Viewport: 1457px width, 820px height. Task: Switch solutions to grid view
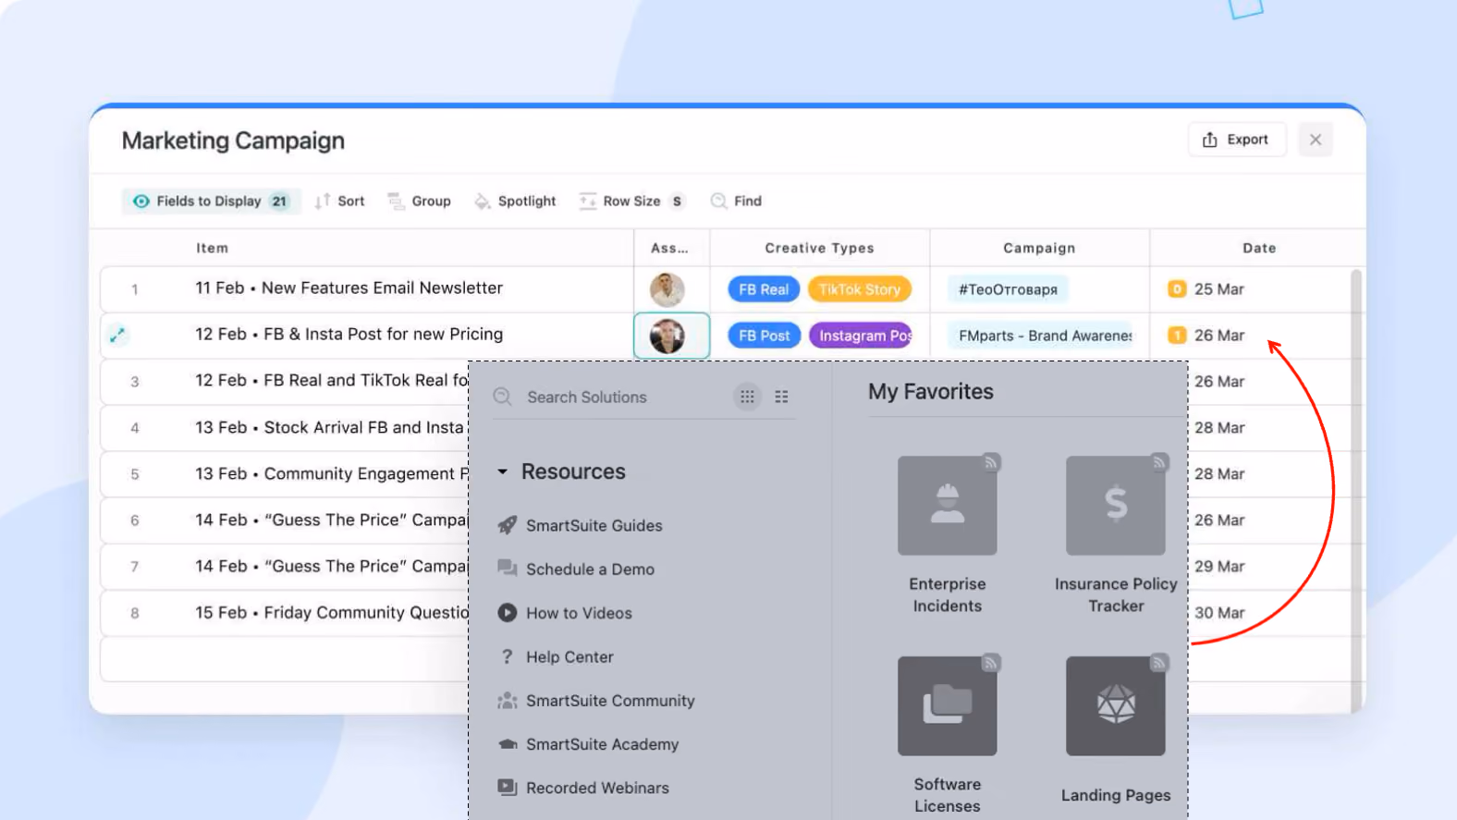(747, 397)
